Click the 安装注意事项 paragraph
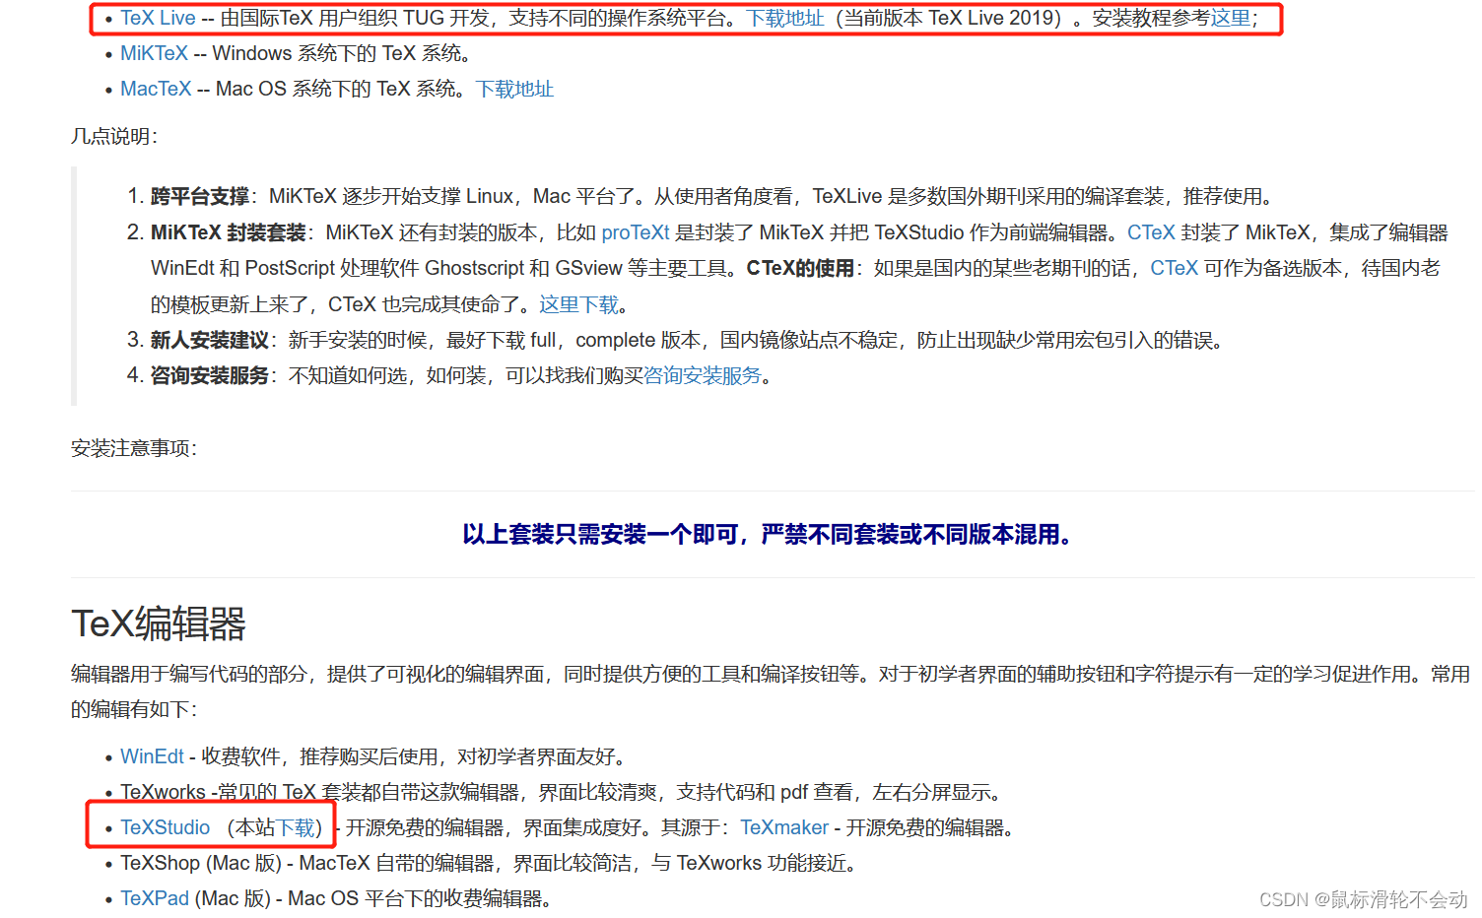Viewport: 1482px width, 918px height. click(x=134, y=448)
